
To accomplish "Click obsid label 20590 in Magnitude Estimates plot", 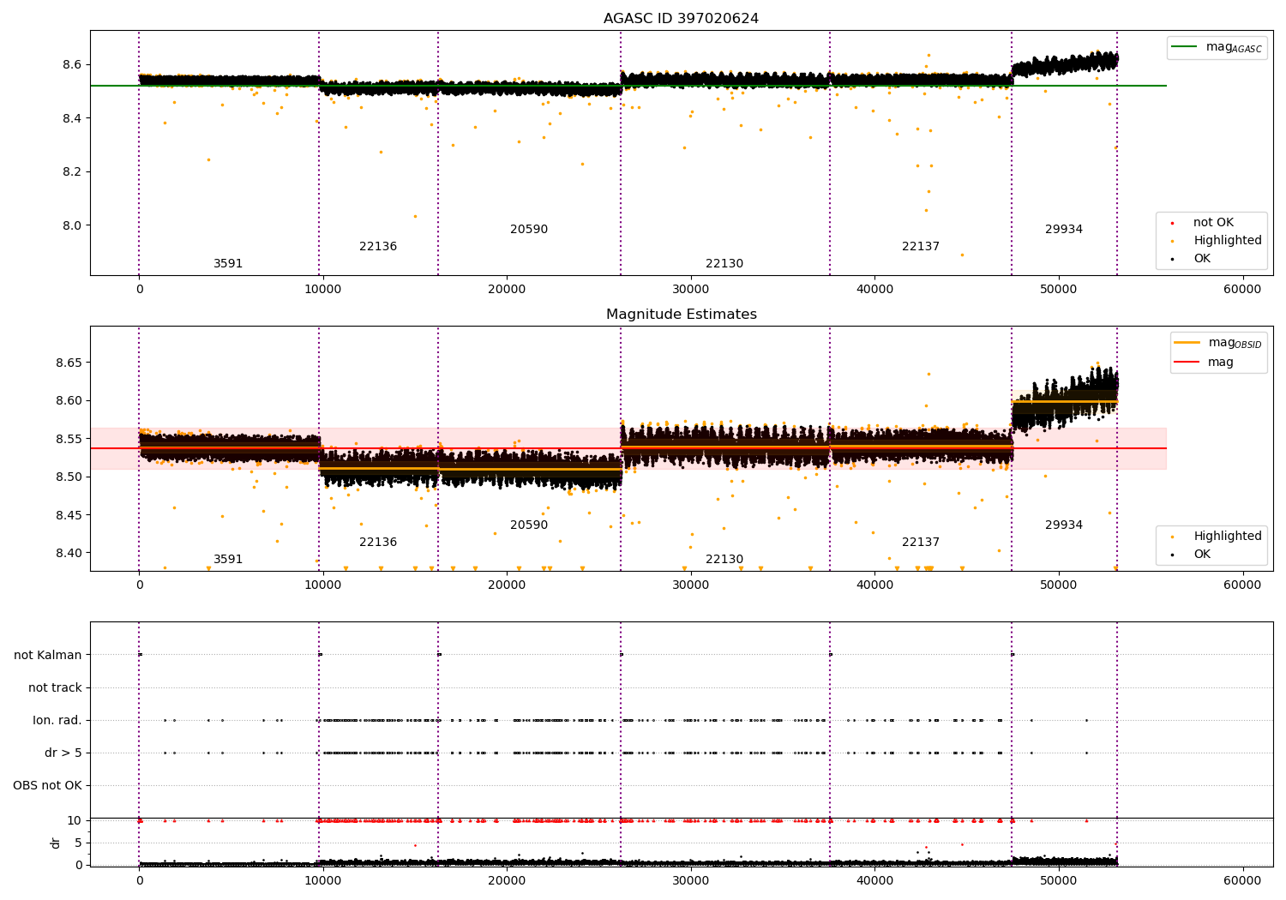I will click(x=529, y=525).
